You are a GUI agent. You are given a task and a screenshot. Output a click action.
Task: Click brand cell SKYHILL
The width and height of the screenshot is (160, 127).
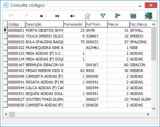click(x=140, y=30)
